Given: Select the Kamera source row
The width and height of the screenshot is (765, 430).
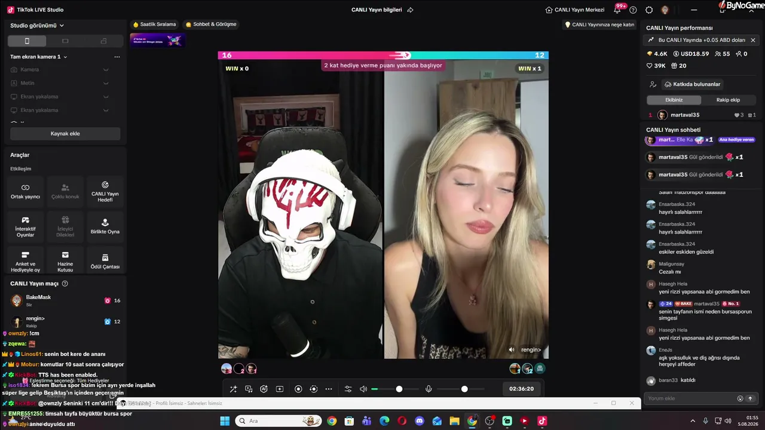Looking at the screenshot, I should click(x=65, y=70).
